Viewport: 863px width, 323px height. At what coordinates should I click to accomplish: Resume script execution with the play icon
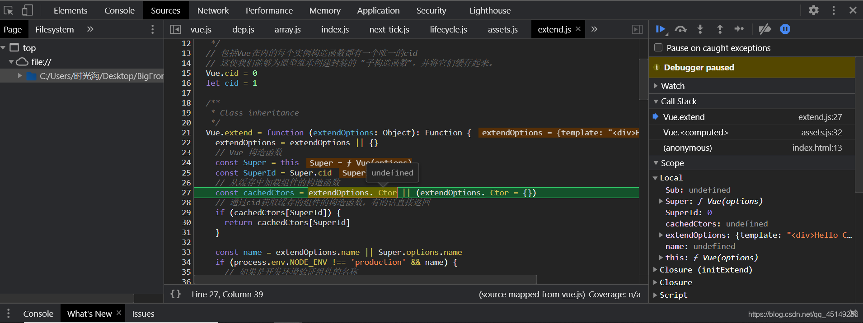[661, 29]
